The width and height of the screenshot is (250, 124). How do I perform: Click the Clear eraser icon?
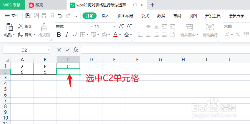tap(126, 35)
